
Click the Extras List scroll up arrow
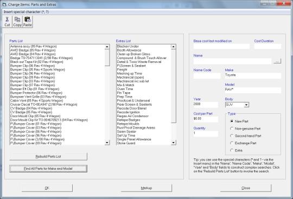coord(174,47)
